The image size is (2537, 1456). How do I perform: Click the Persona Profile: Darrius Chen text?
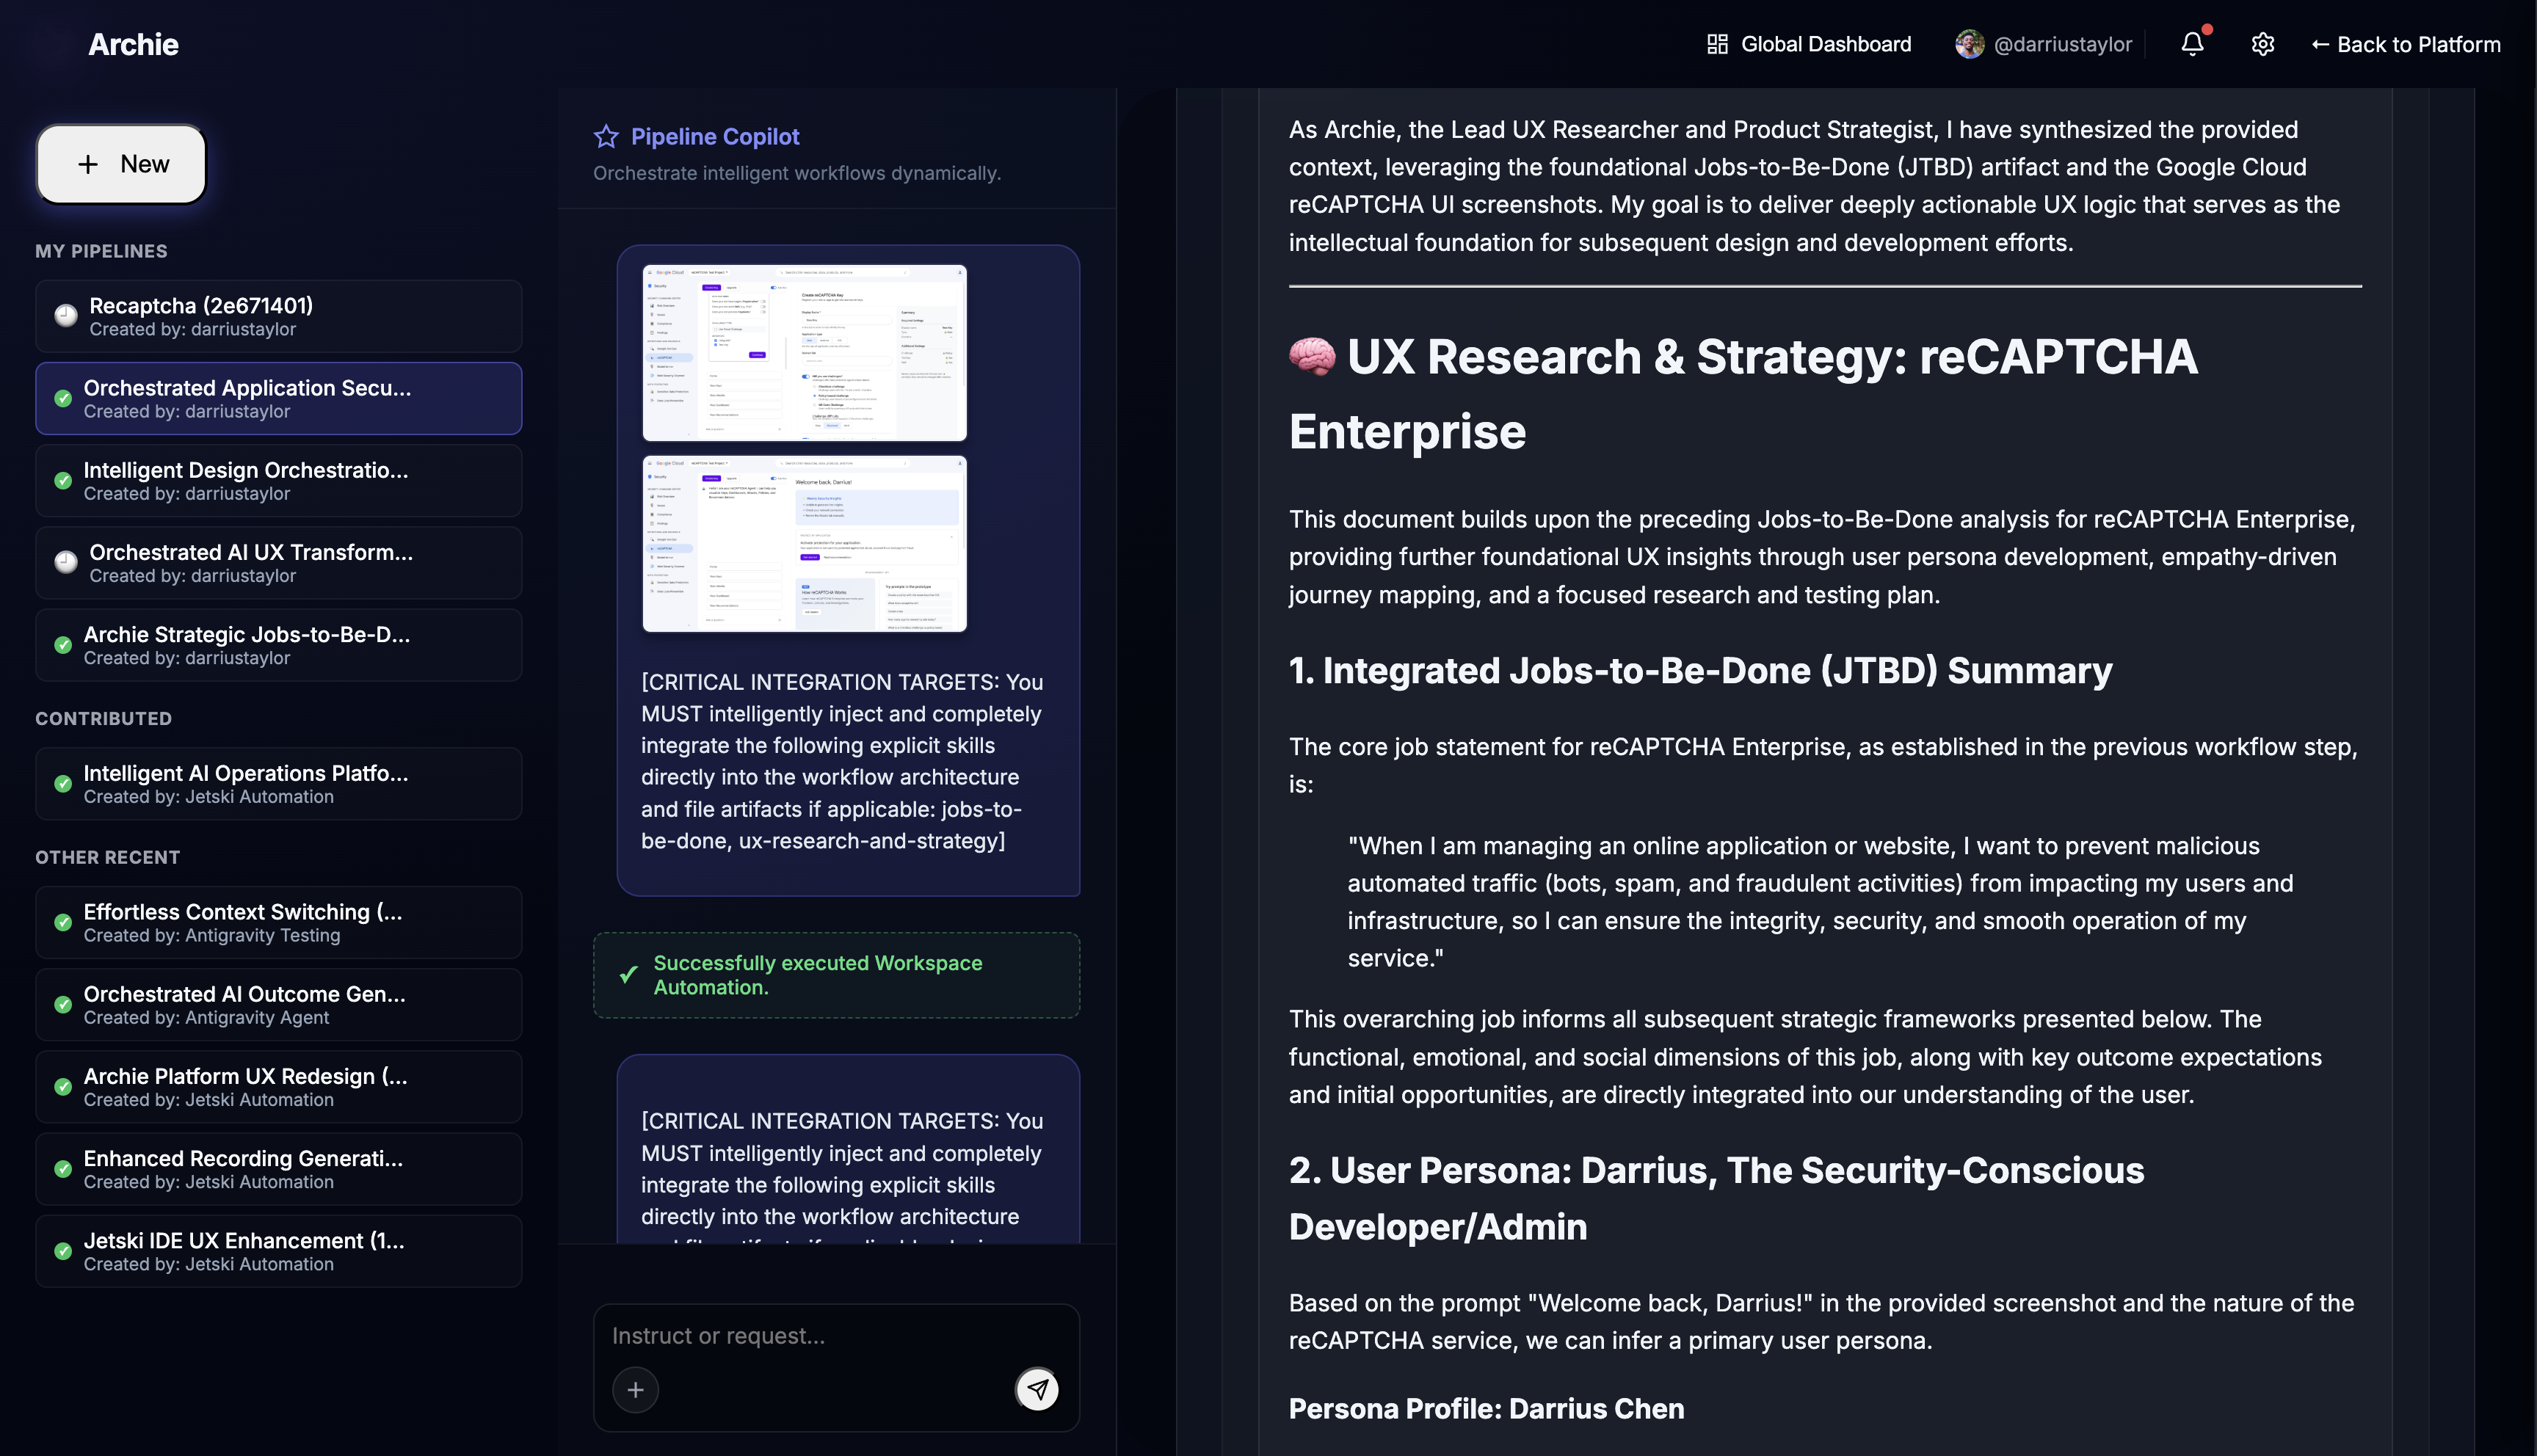pyautogui.click(x=1486, y=1408)
